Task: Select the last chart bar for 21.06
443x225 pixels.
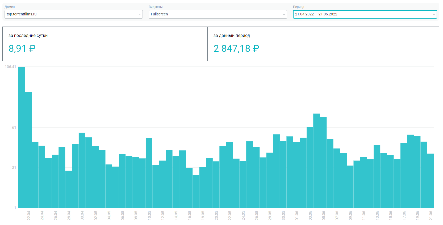Action: coord(431,181)
